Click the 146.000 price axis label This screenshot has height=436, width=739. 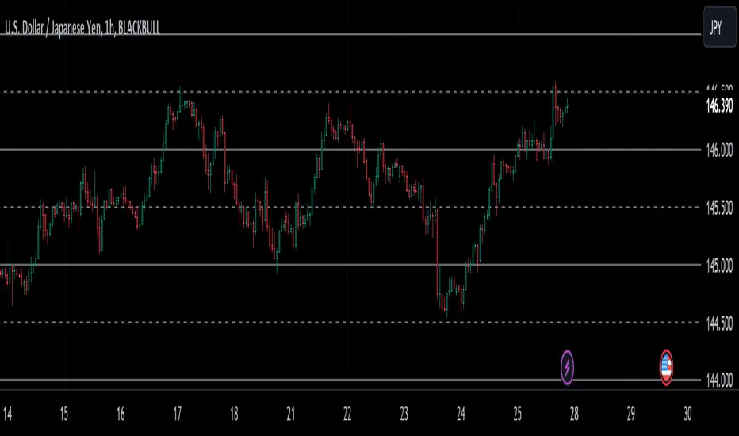[x=720, y=151]
